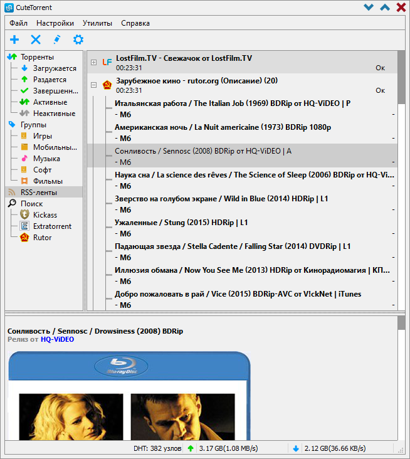Click the Игры group icon
Screen dimensions: 410x459
[x=24, y=136]
